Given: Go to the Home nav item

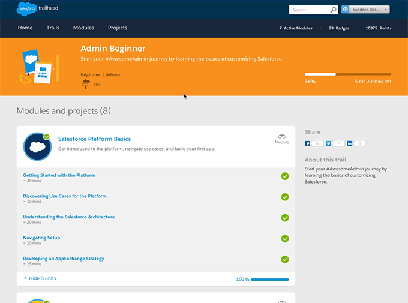Looking at the screenshot, I should [x=25, y=28].
